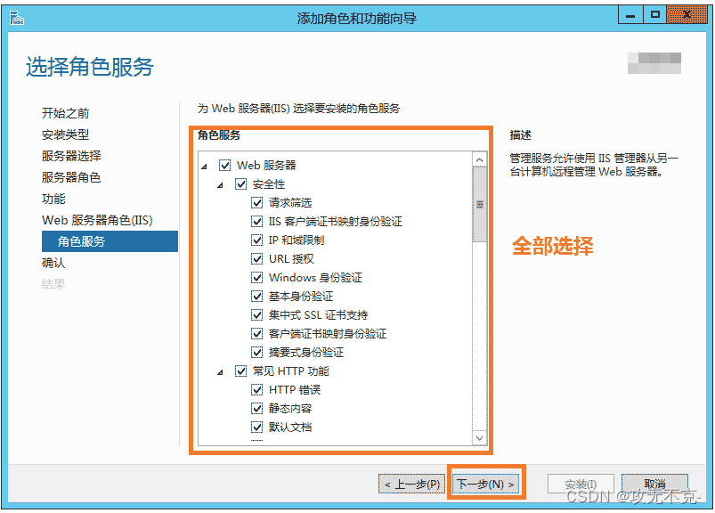
Task: Toggle Windows 身份验证 checkbox
Action: click(257, 277)
